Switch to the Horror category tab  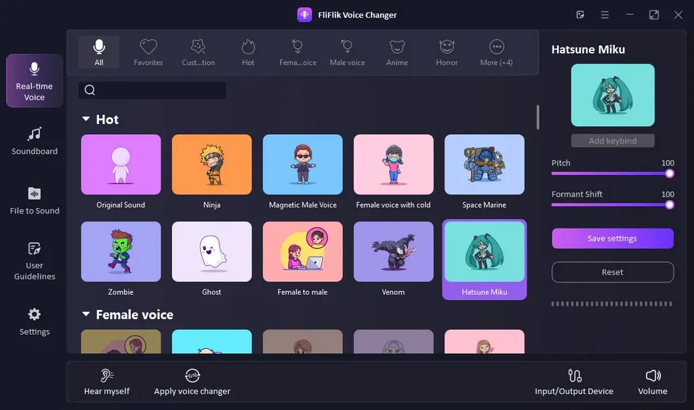coord(447,52)
